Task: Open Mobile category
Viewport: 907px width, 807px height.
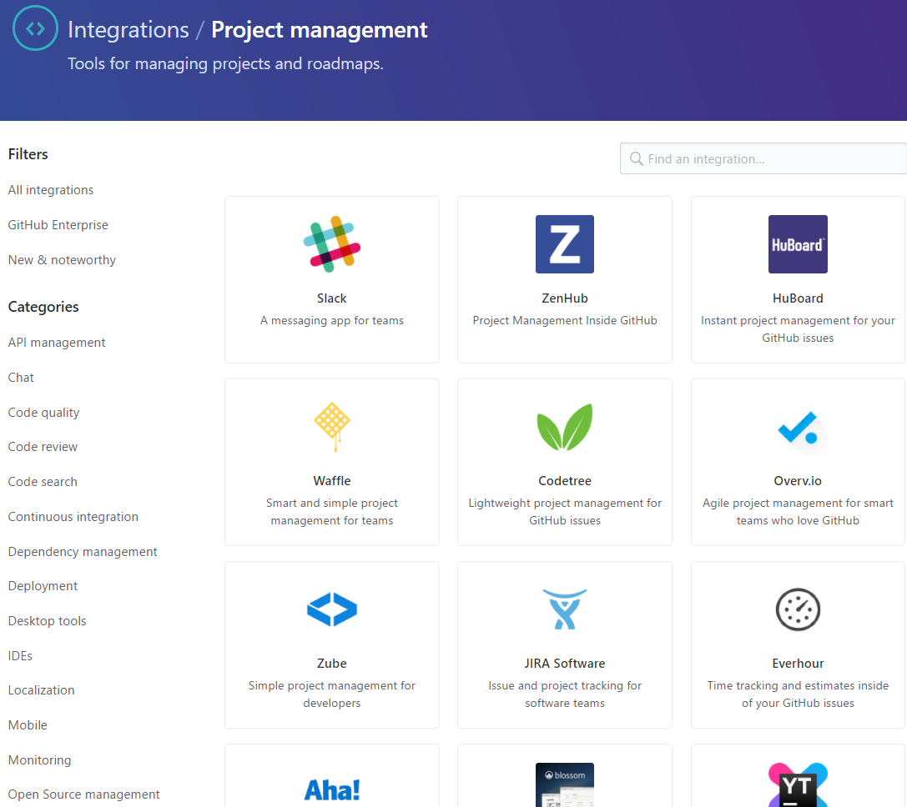Action: click(x=28, y=725)
